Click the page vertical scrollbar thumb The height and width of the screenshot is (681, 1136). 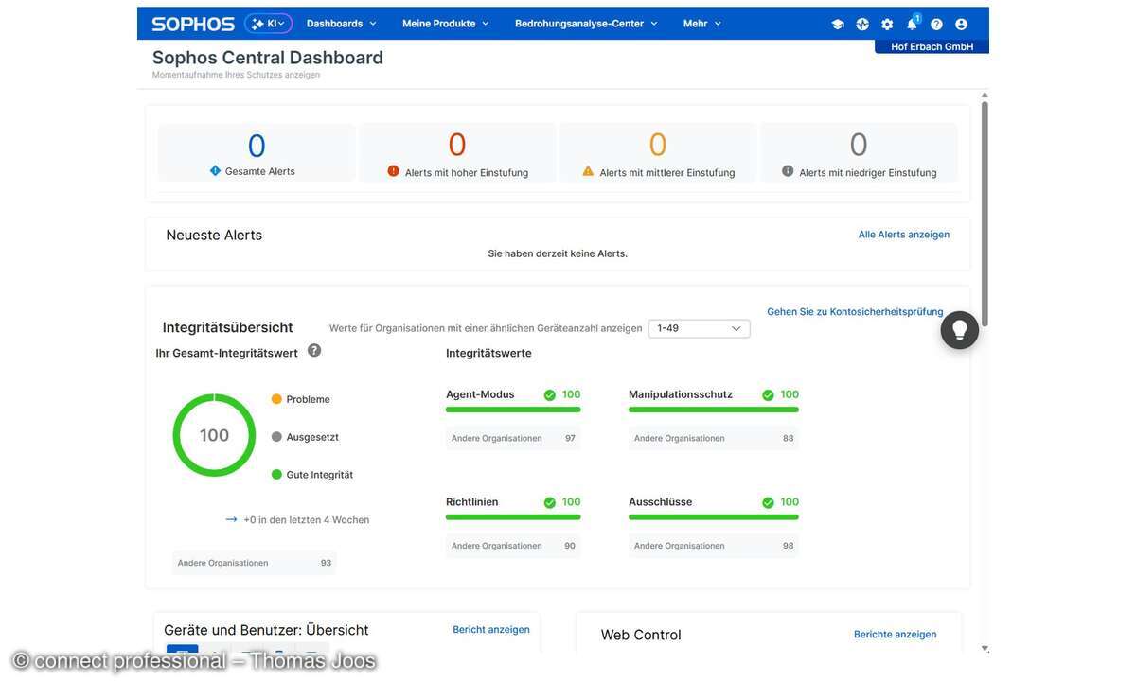(985, 214)
